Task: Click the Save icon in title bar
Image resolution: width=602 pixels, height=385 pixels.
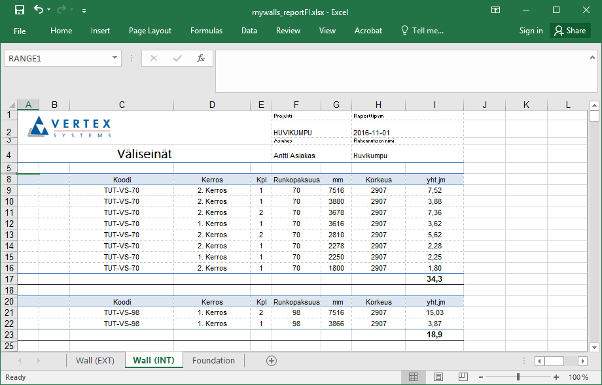Action: [20, 10]
